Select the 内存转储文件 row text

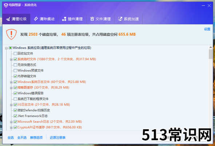[27, 76]
